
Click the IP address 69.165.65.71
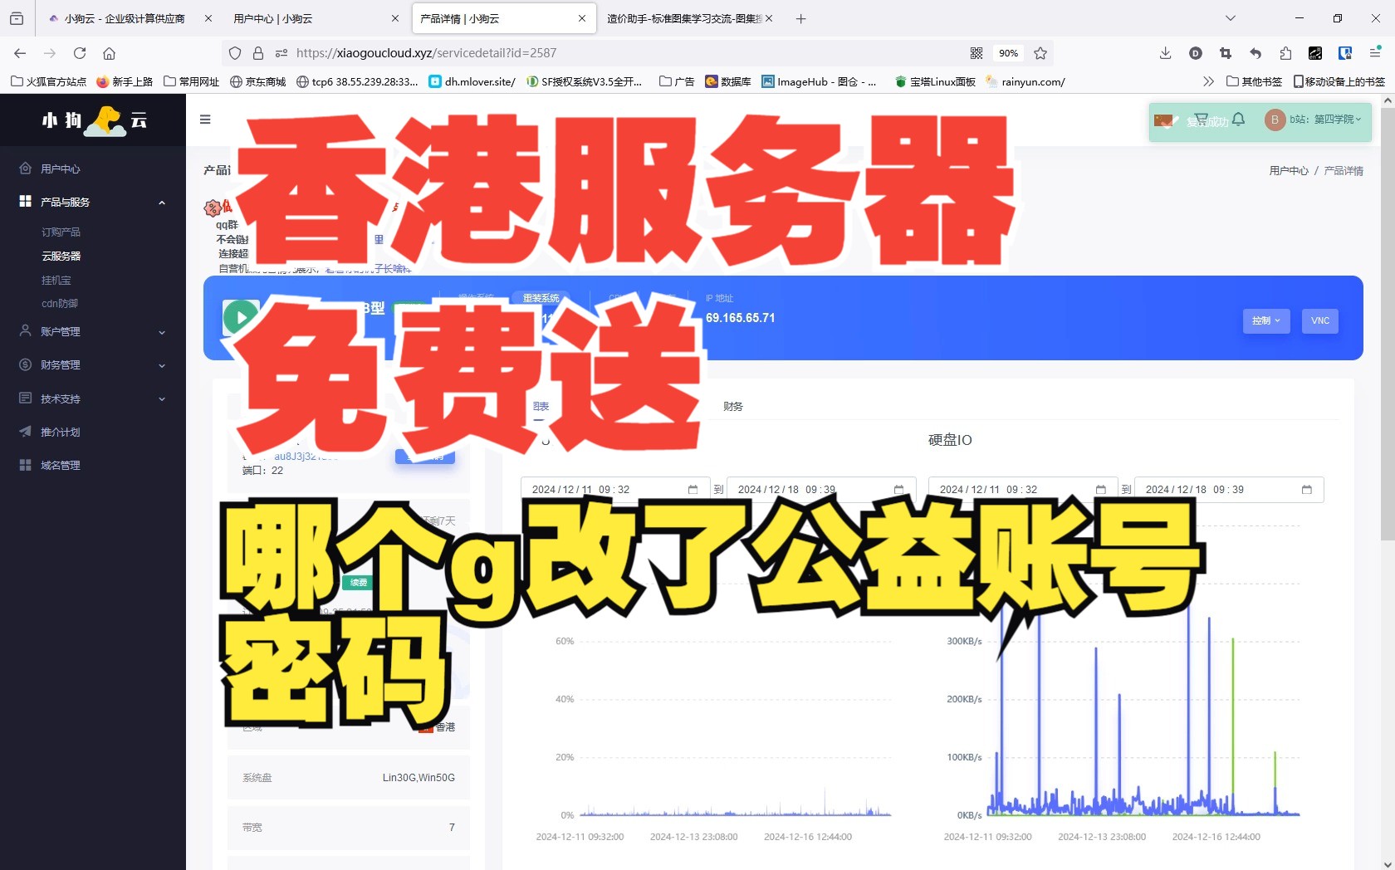pos(740,318)
